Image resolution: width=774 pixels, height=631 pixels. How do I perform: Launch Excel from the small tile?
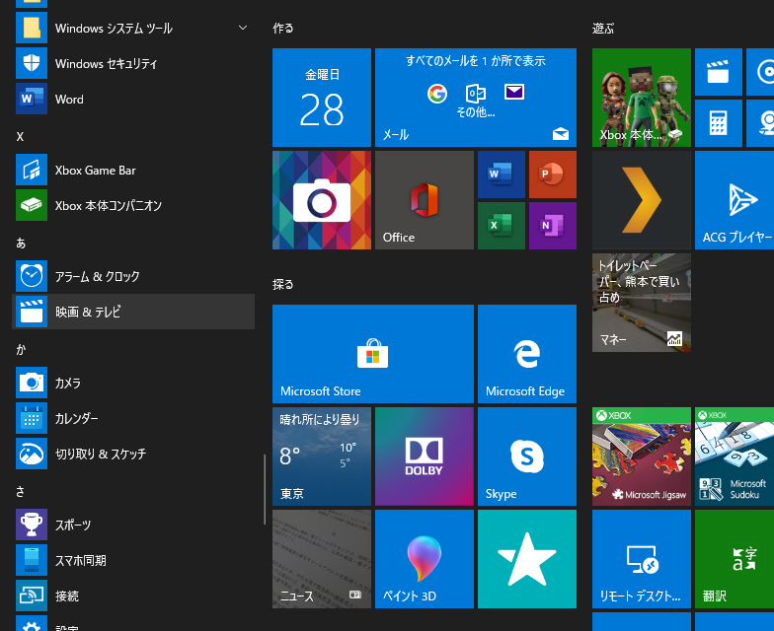point(502,226)
